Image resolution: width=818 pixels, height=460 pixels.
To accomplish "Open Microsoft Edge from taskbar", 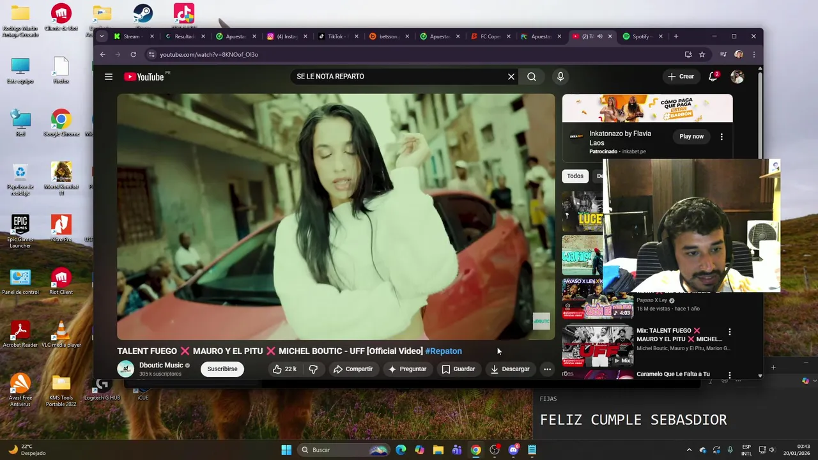I will pos(401,450).
